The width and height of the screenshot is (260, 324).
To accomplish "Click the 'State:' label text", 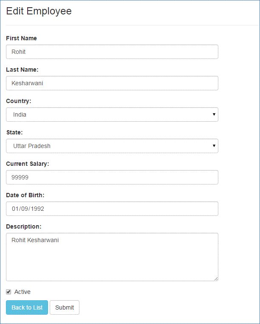I will 15,132.
